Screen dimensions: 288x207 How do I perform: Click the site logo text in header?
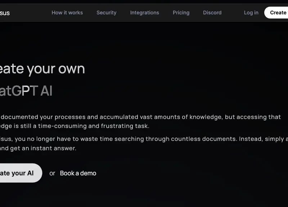(x=5, y=13)
